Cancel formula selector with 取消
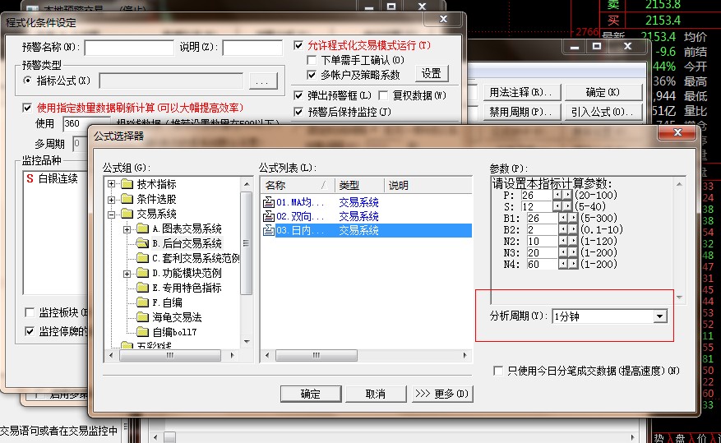721x443 pixels. [376, 394]
